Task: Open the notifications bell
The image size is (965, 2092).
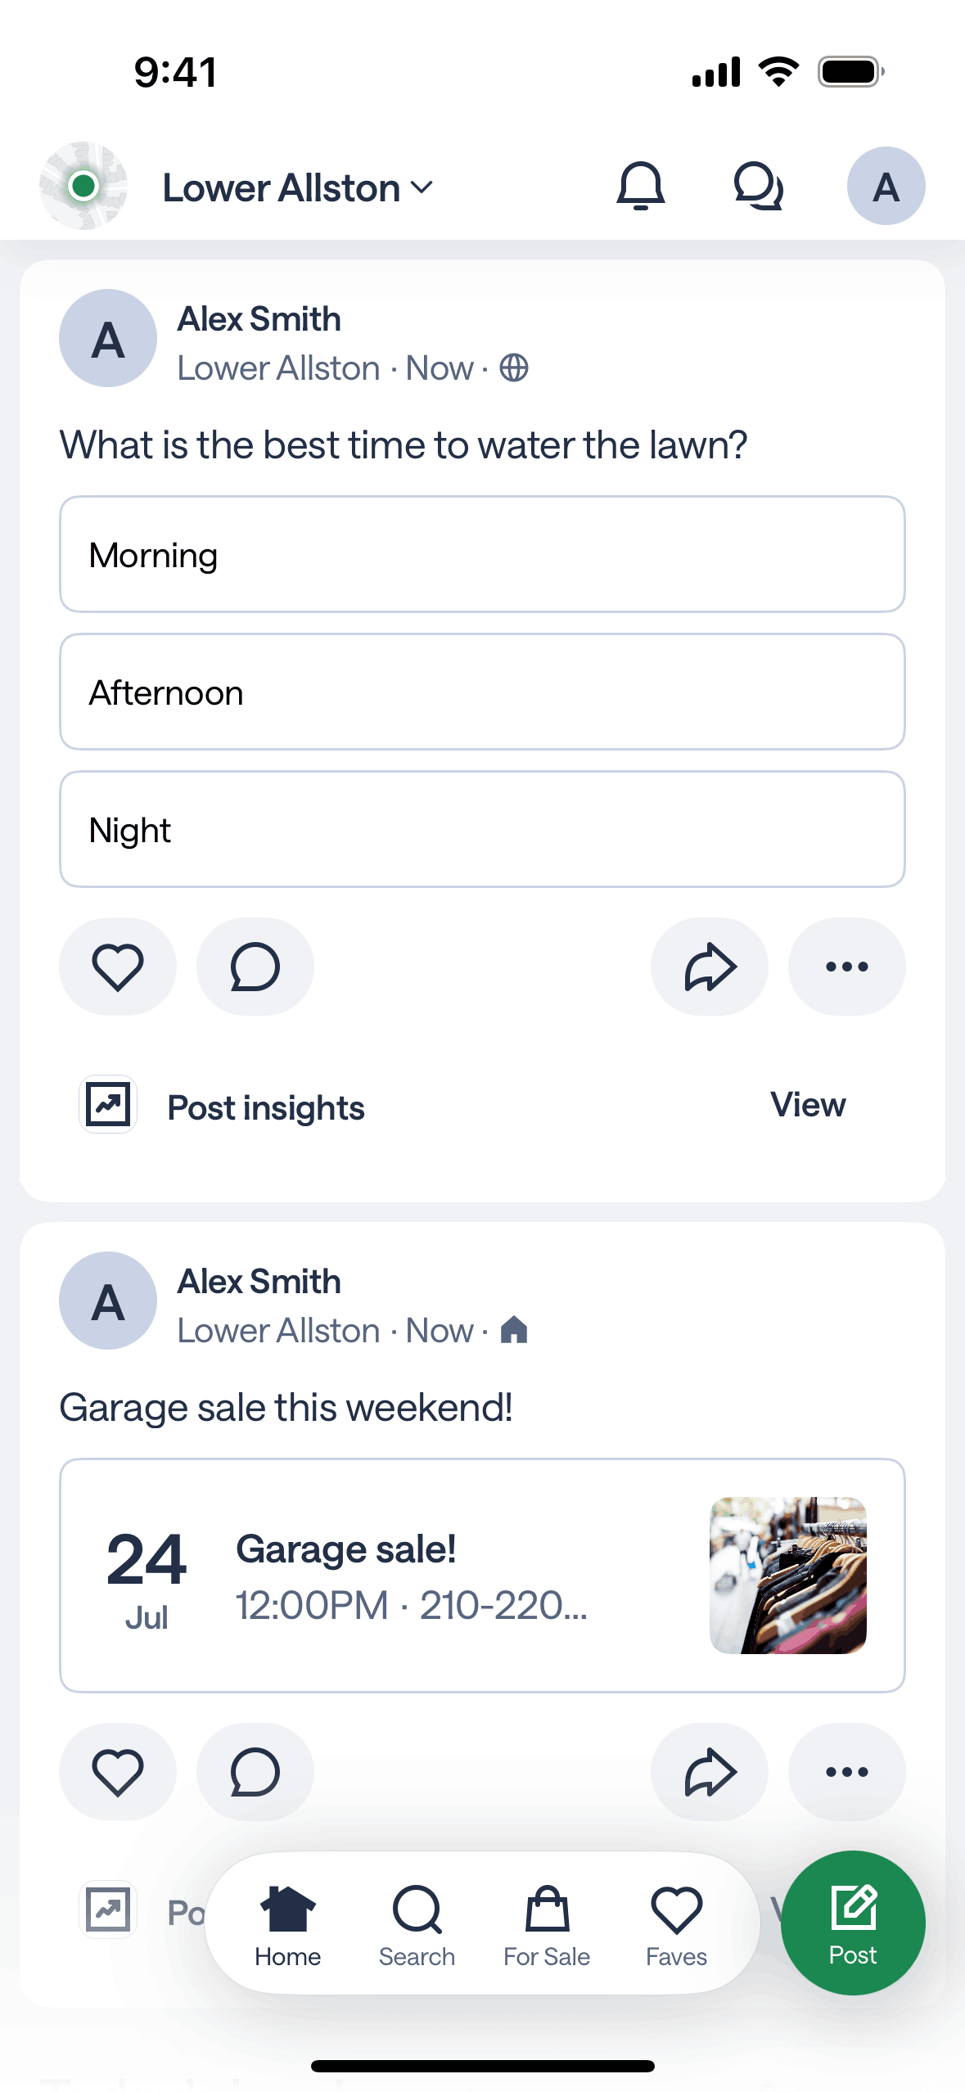Action: tap(640, 187)
